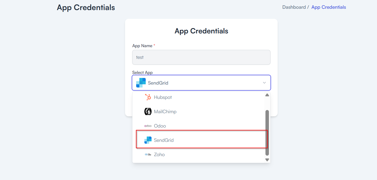Viewport: 377px width, 180px height.
Task: Click SendGrid logo inside Select App field
Action: point(141,83)
